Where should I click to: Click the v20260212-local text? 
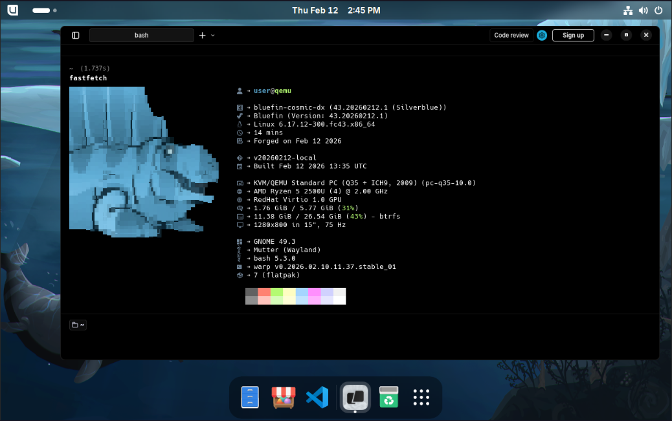coord(285,158)
